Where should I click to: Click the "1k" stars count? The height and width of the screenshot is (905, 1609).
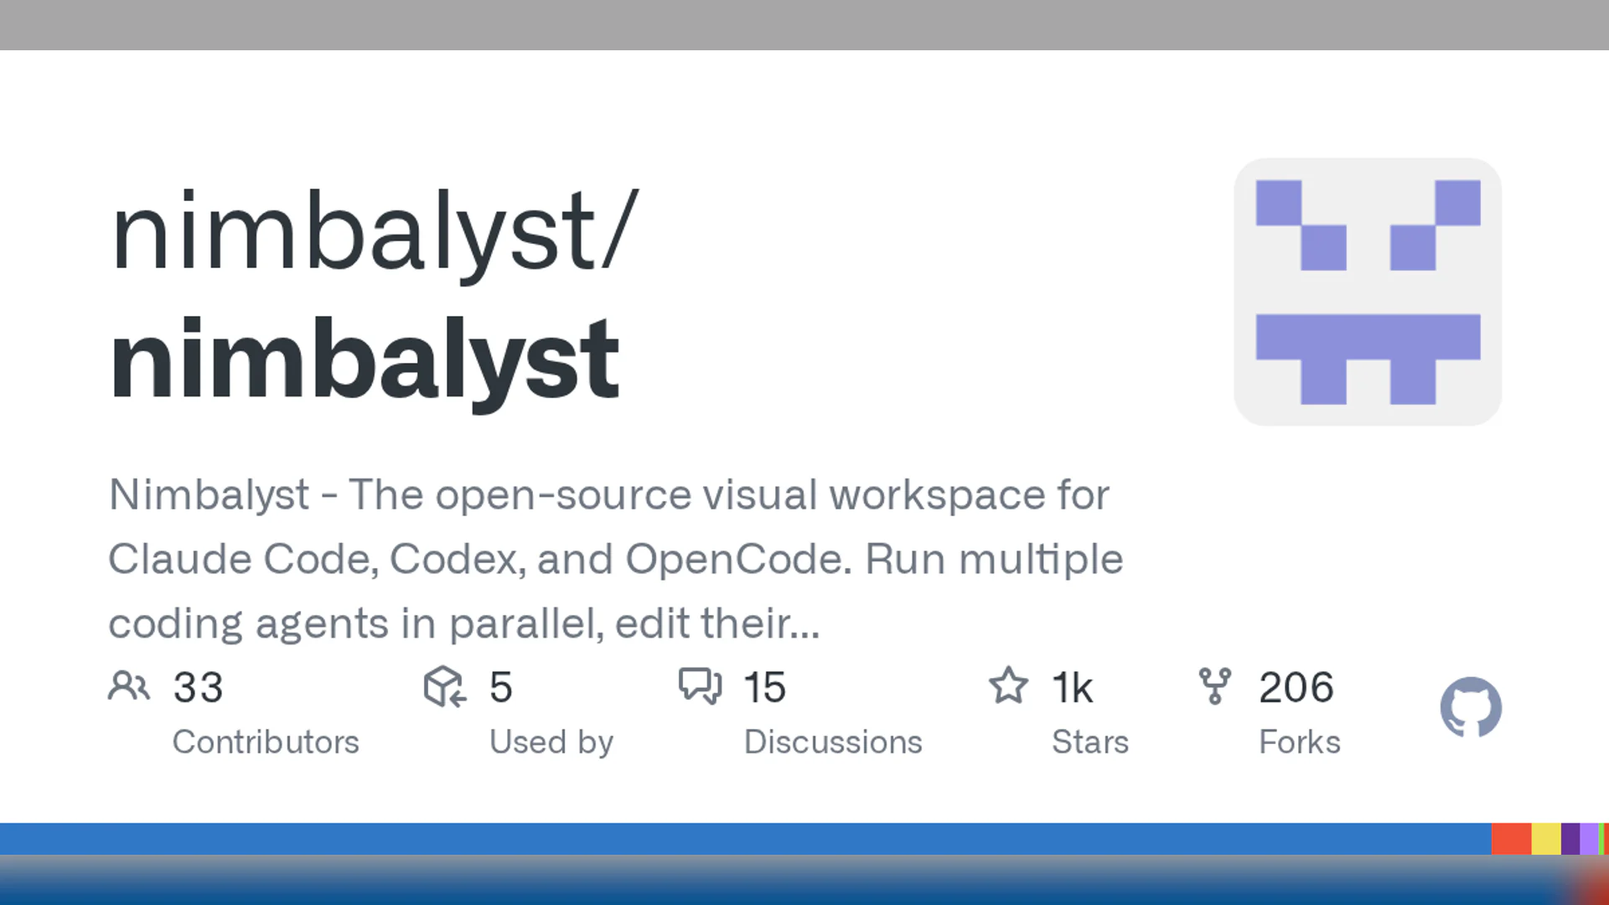tap(1073, 687)
